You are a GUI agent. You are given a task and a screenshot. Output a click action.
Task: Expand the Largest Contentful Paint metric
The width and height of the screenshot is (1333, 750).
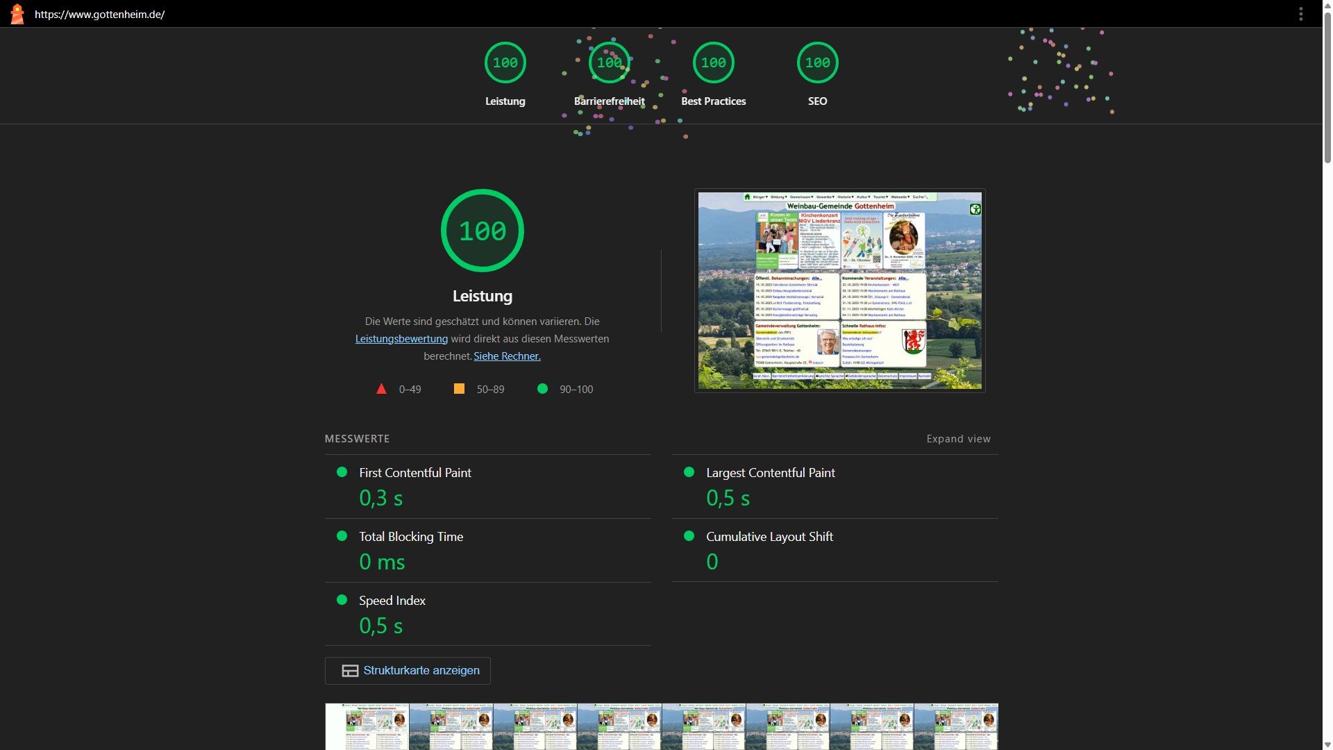click(x=770, y=473)
